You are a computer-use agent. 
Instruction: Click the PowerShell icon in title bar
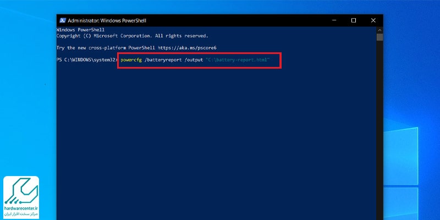pos(63,20)
